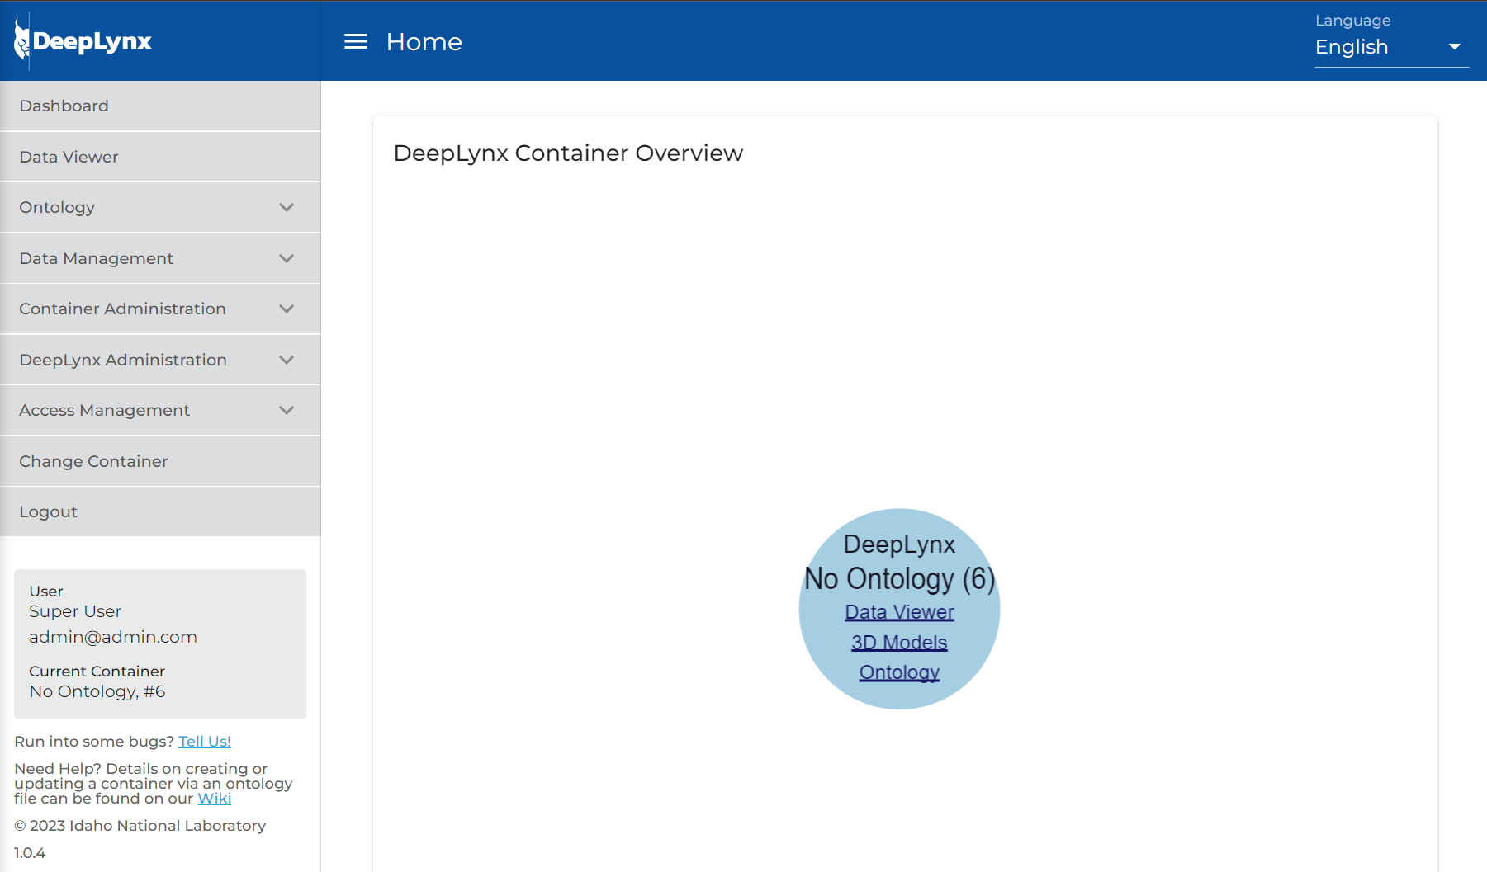Click the DeepLynx label inside the bubble
1487x872 pixels.
[x=899, y=544]
